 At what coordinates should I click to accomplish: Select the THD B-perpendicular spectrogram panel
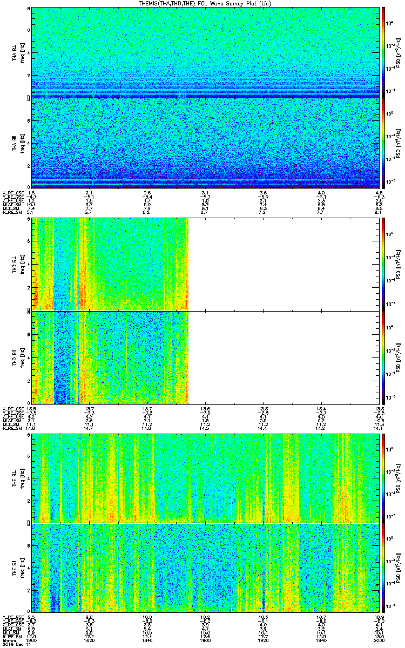(206, 264)
